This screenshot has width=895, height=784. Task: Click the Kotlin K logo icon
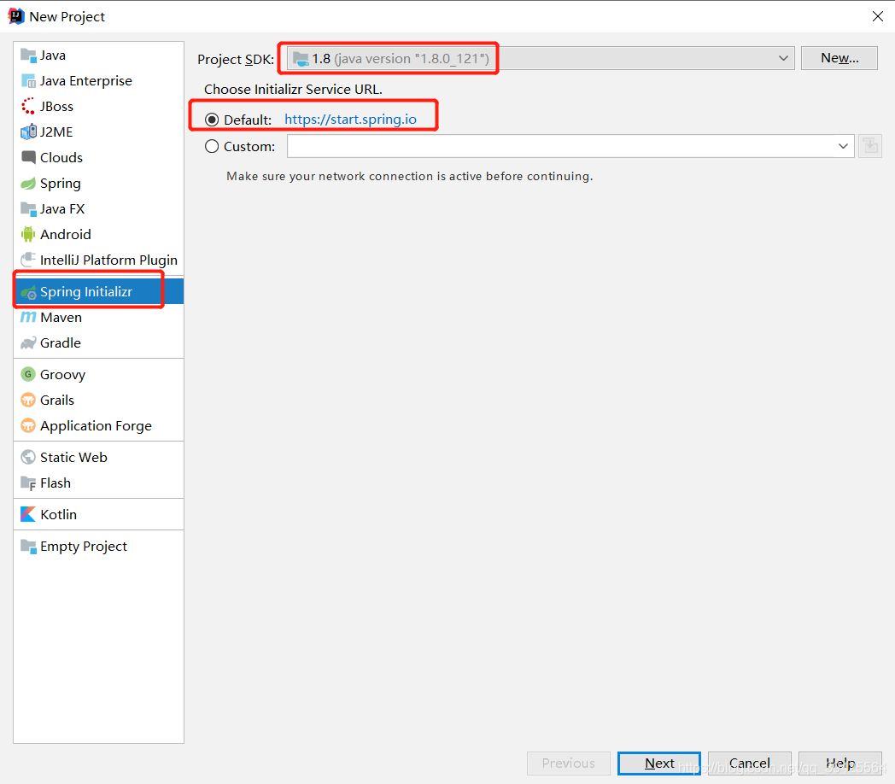28,514
